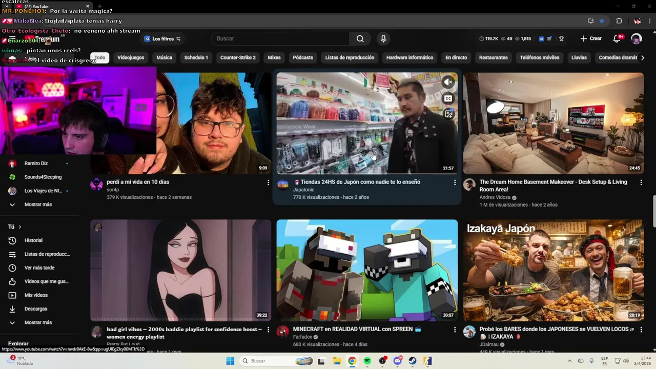This screenshot has height=369, width=656.
Task: Select the Teléfonos móviles chip
Action: (540, 57)
